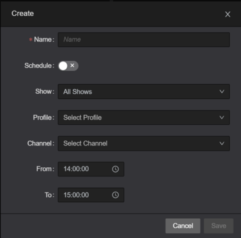Click the Channel label text
Image resolution: width=241 pixels, height=238 pixels.
click(x=40, y=143)
